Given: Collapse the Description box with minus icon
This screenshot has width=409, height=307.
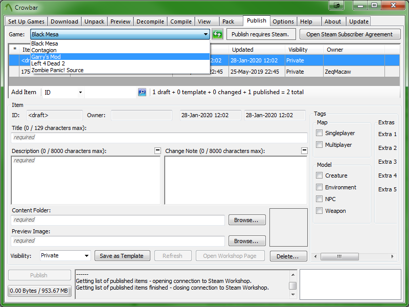Looking at the screenshot, I should 157,150.
